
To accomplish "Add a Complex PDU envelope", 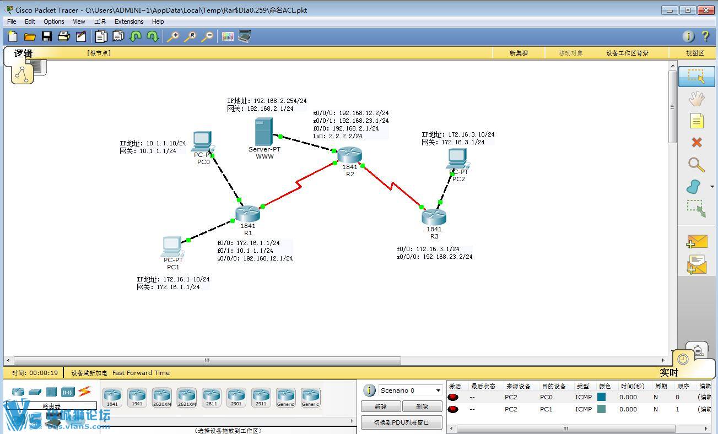I will pyautogui.click(x=697, y=264).
